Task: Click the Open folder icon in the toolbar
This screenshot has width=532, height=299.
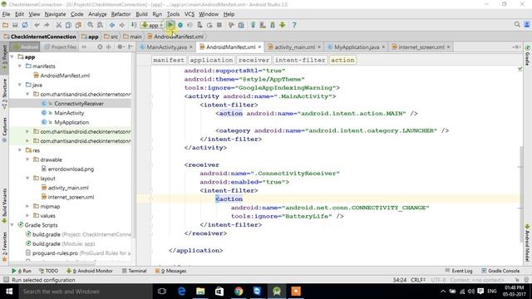Action: [x=6, y=25]
